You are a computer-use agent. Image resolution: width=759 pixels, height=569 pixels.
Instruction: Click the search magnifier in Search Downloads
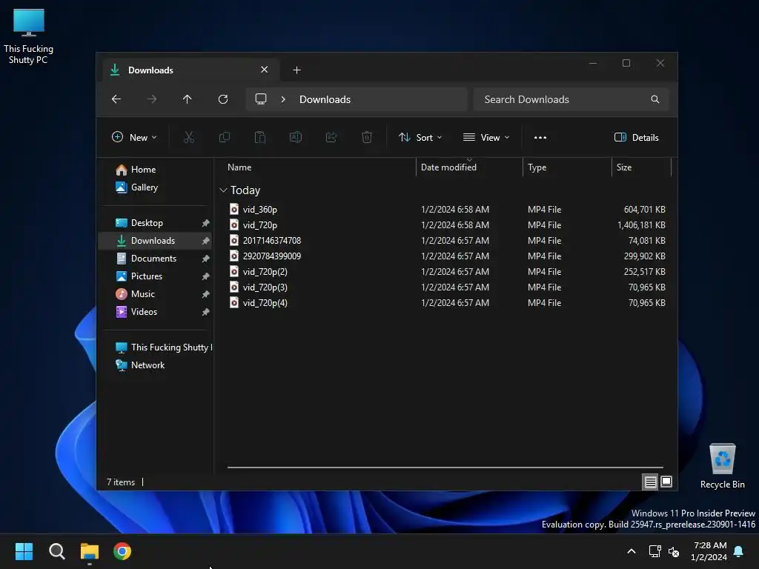[x=655, y=99]
